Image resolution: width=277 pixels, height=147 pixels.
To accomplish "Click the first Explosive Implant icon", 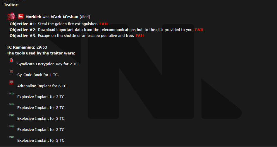I will coord(11,93).
